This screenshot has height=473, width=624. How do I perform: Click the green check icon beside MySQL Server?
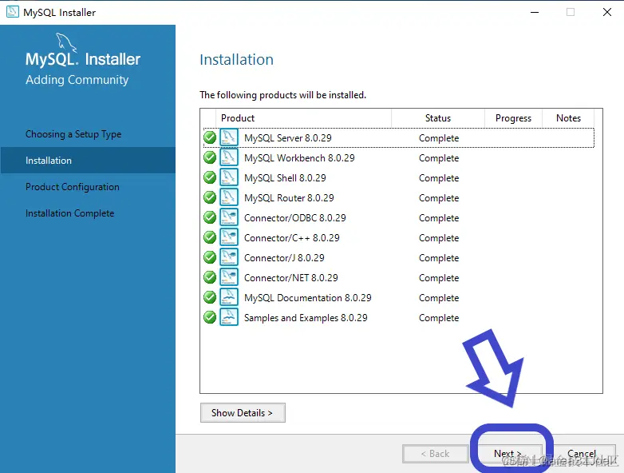click(210, 137)
